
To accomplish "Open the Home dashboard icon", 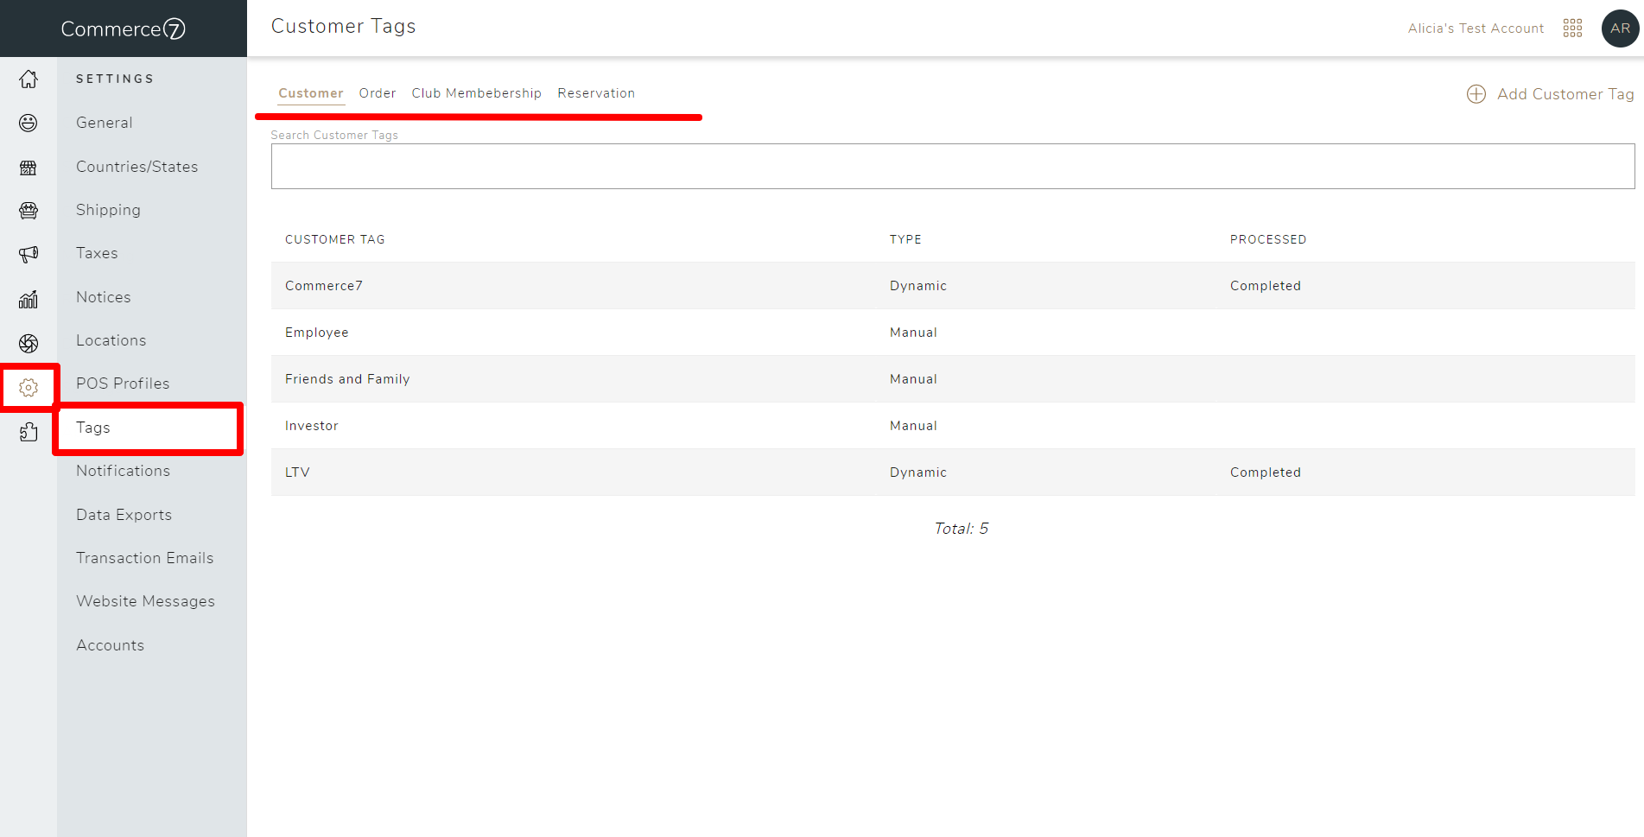I will 29,79.
